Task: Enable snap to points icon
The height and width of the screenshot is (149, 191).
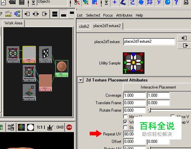Action: 132,2
